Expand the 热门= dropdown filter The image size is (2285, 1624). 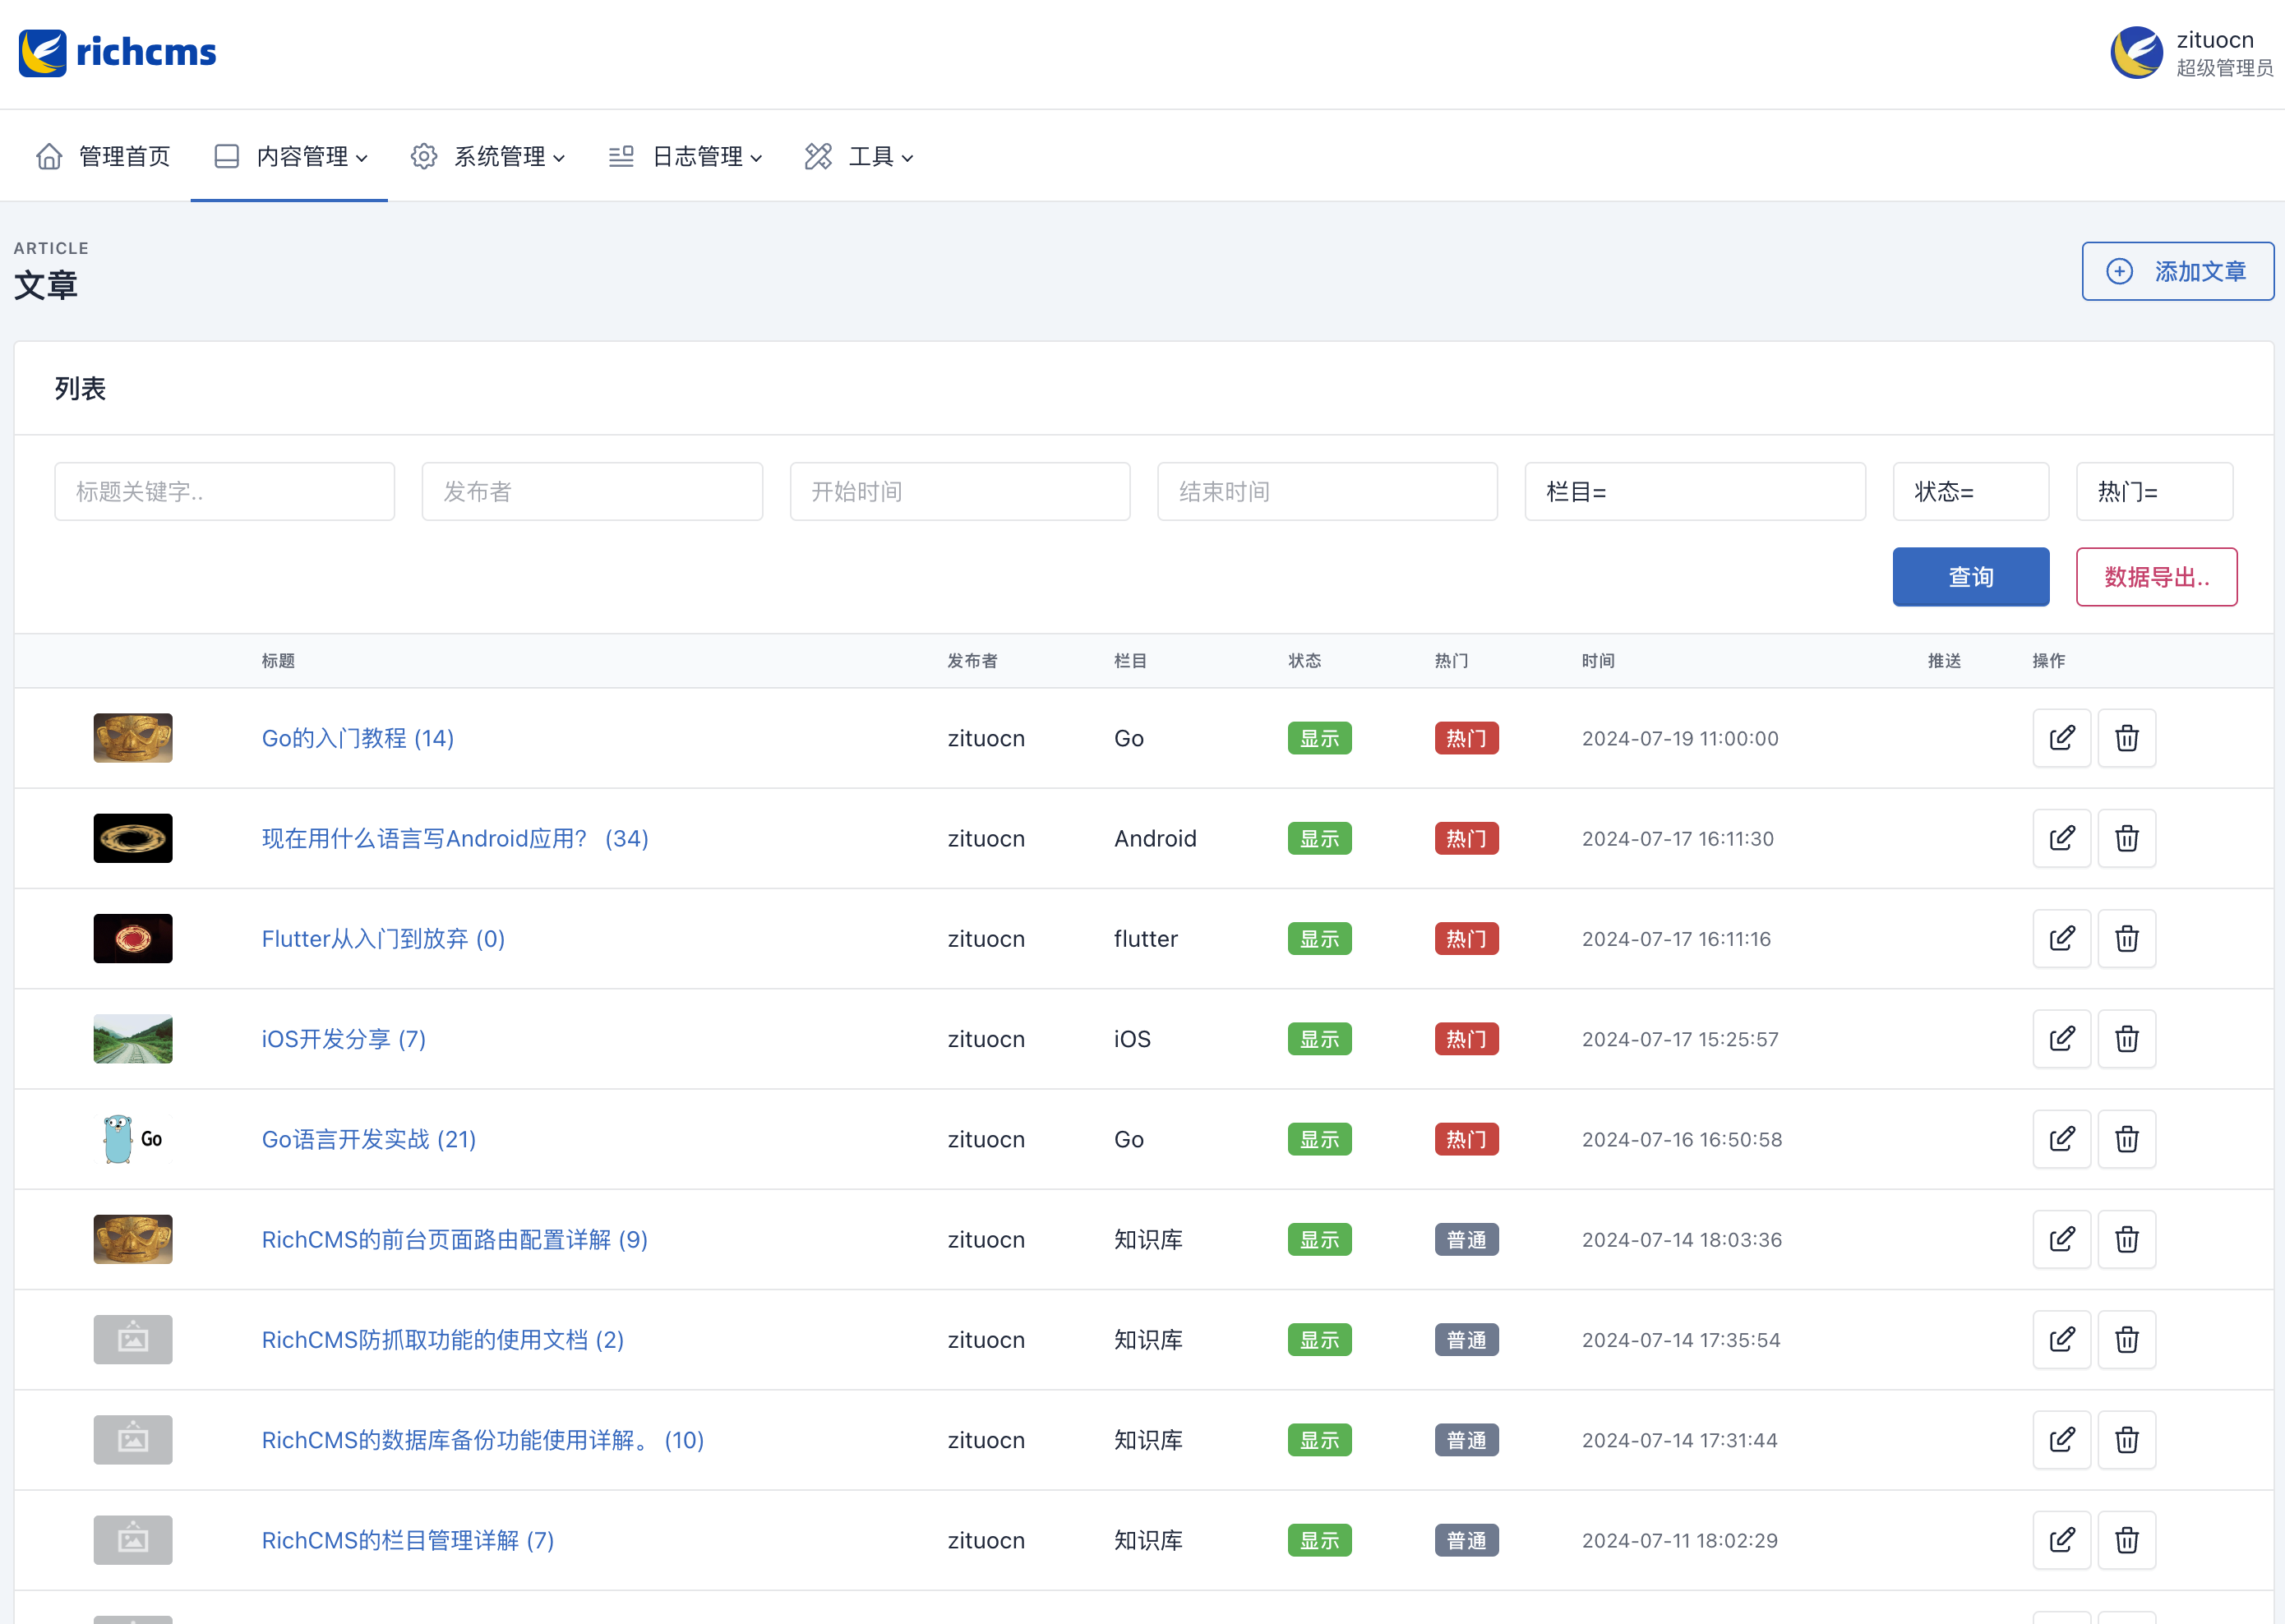[2154, 491]
